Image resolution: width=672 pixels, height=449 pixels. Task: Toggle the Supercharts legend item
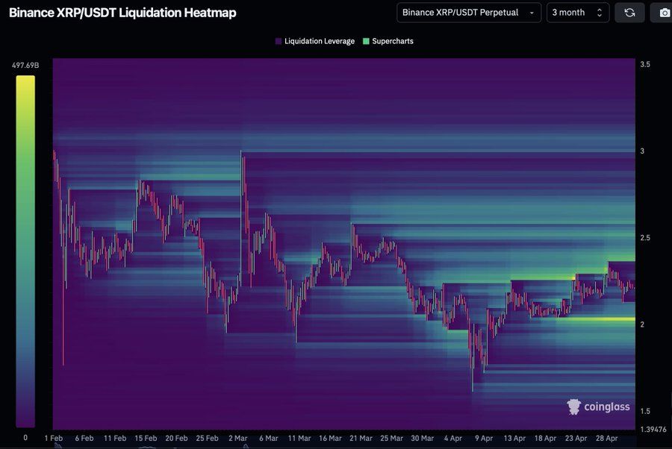click(388, 41)
